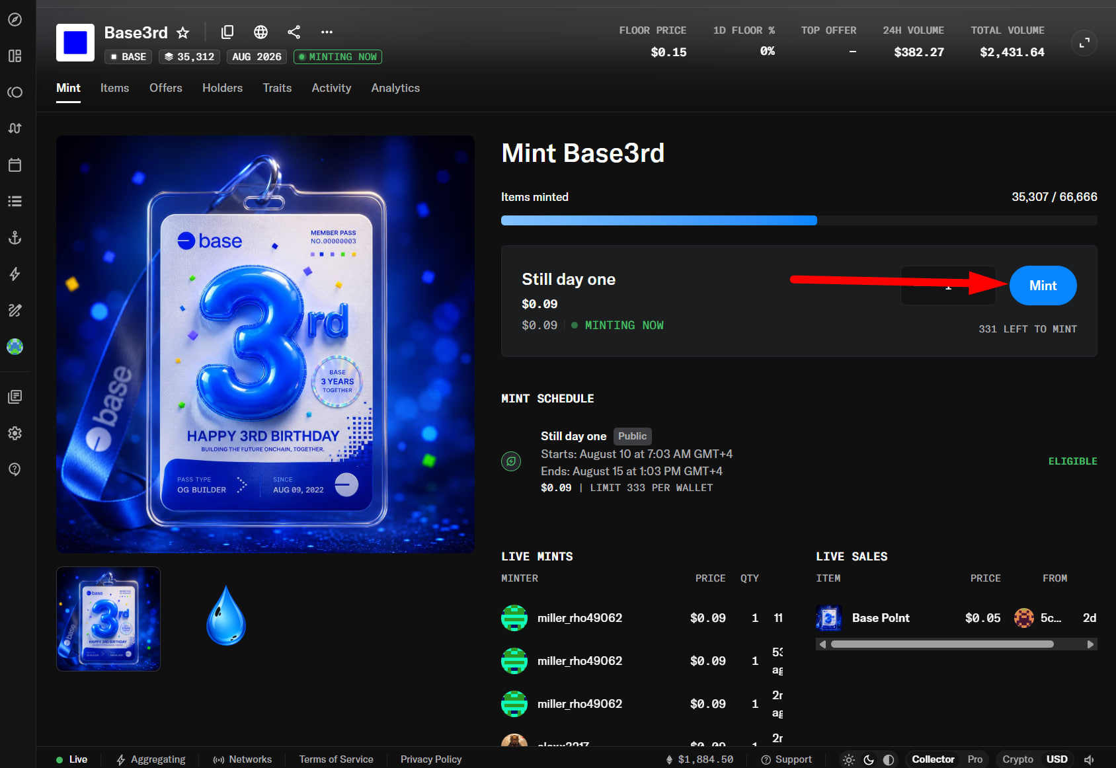Click the MINTING NOW header badge
The width and height of the screenshot is (1116, 768).
(x=338, y=57)
